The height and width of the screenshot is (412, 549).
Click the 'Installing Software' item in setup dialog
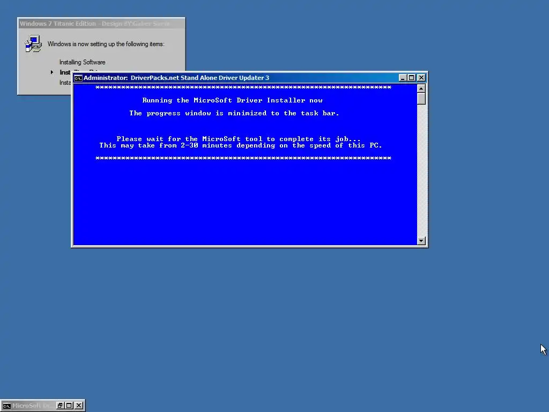pyautogui.click(x=82, y=62)
